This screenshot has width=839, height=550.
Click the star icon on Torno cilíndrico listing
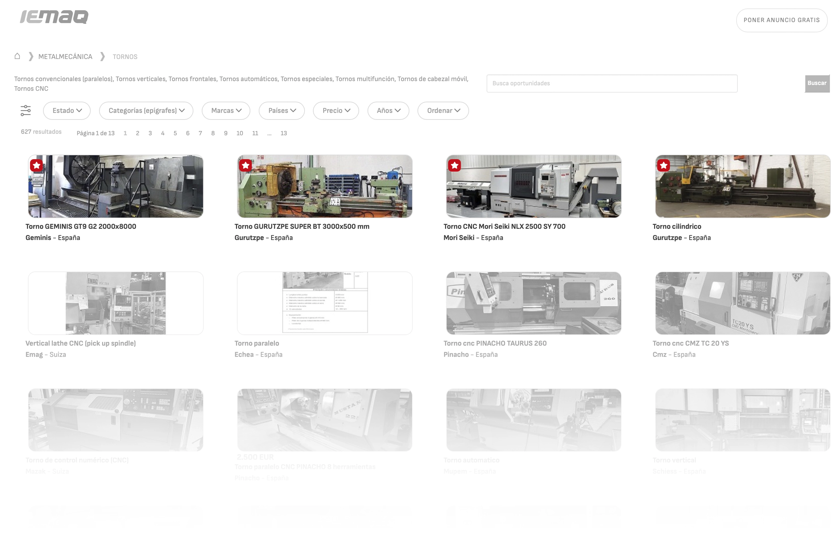click(664, 165)
